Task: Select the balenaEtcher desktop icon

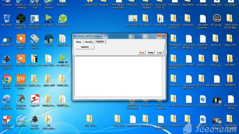Action: 63,20
